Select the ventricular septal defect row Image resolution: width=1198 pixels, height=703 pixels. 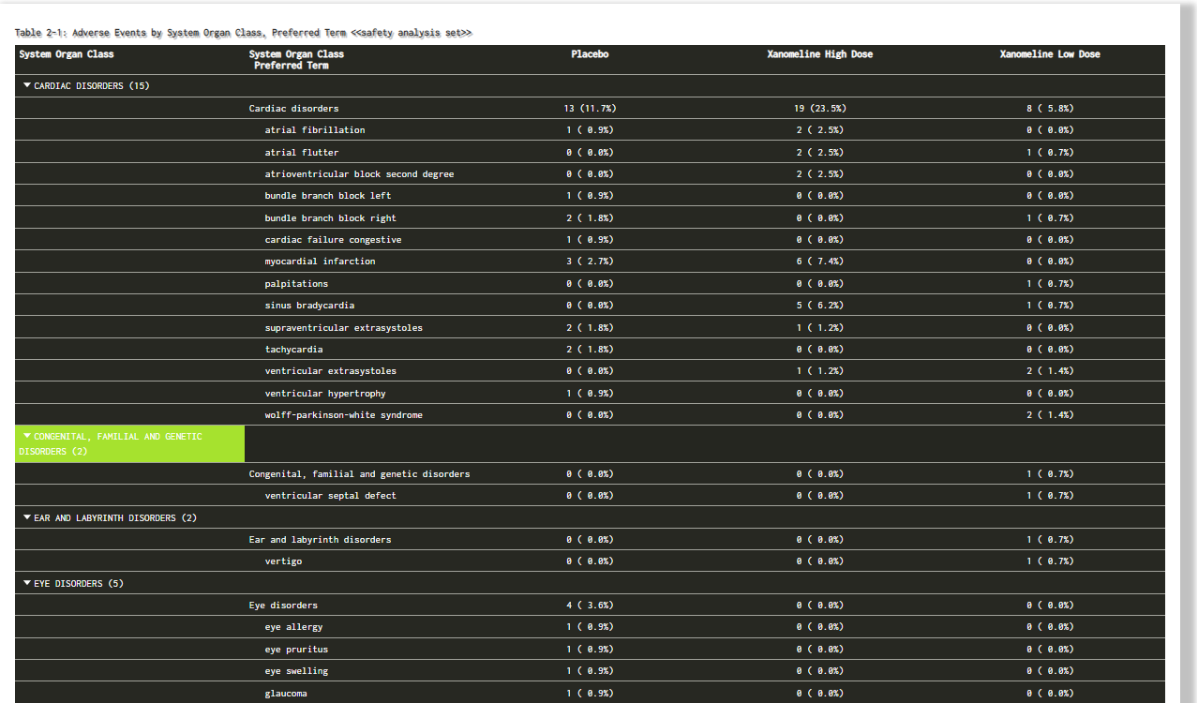590,496
